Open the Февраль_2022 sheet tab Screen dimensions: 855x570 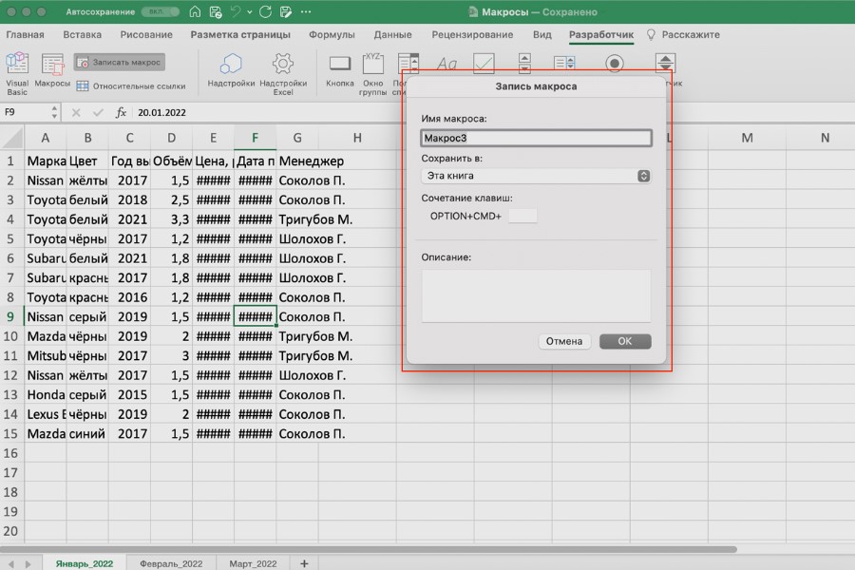click(x=171, y=563)
